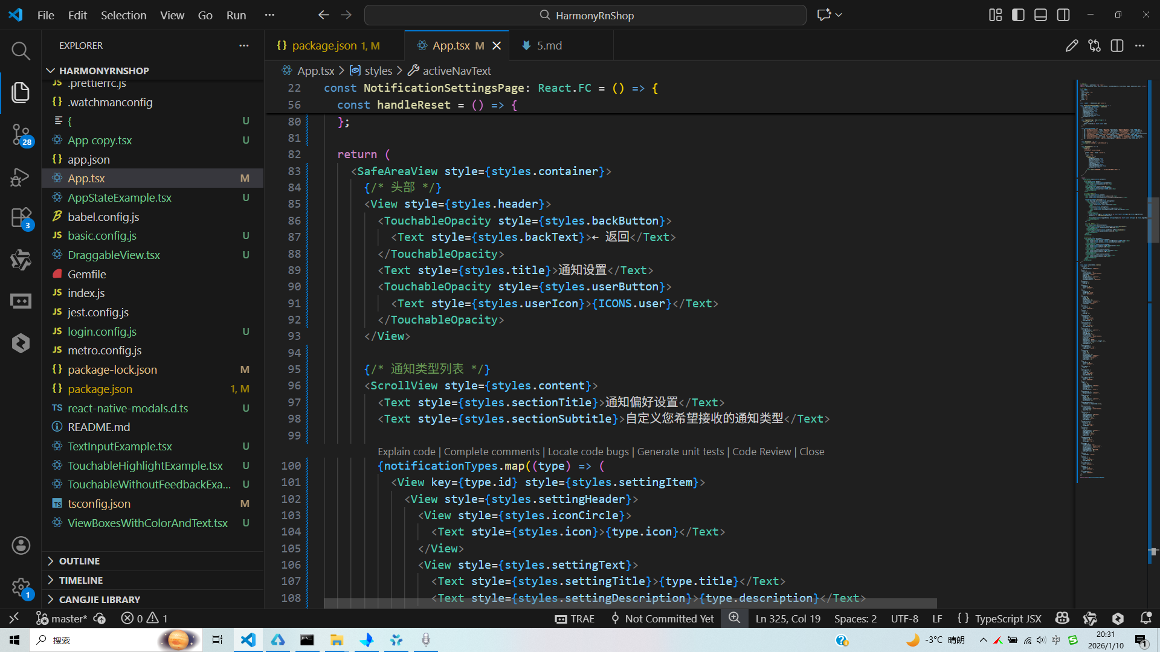Toggle the bottom panel visibility
This screenshot has width=1160, height=652.
tap(1040, 15)
